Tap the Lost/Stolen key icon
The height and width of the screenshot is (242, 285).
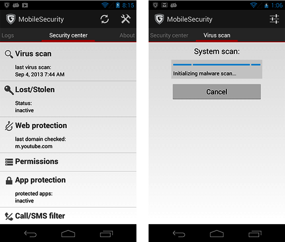(9, 90)
